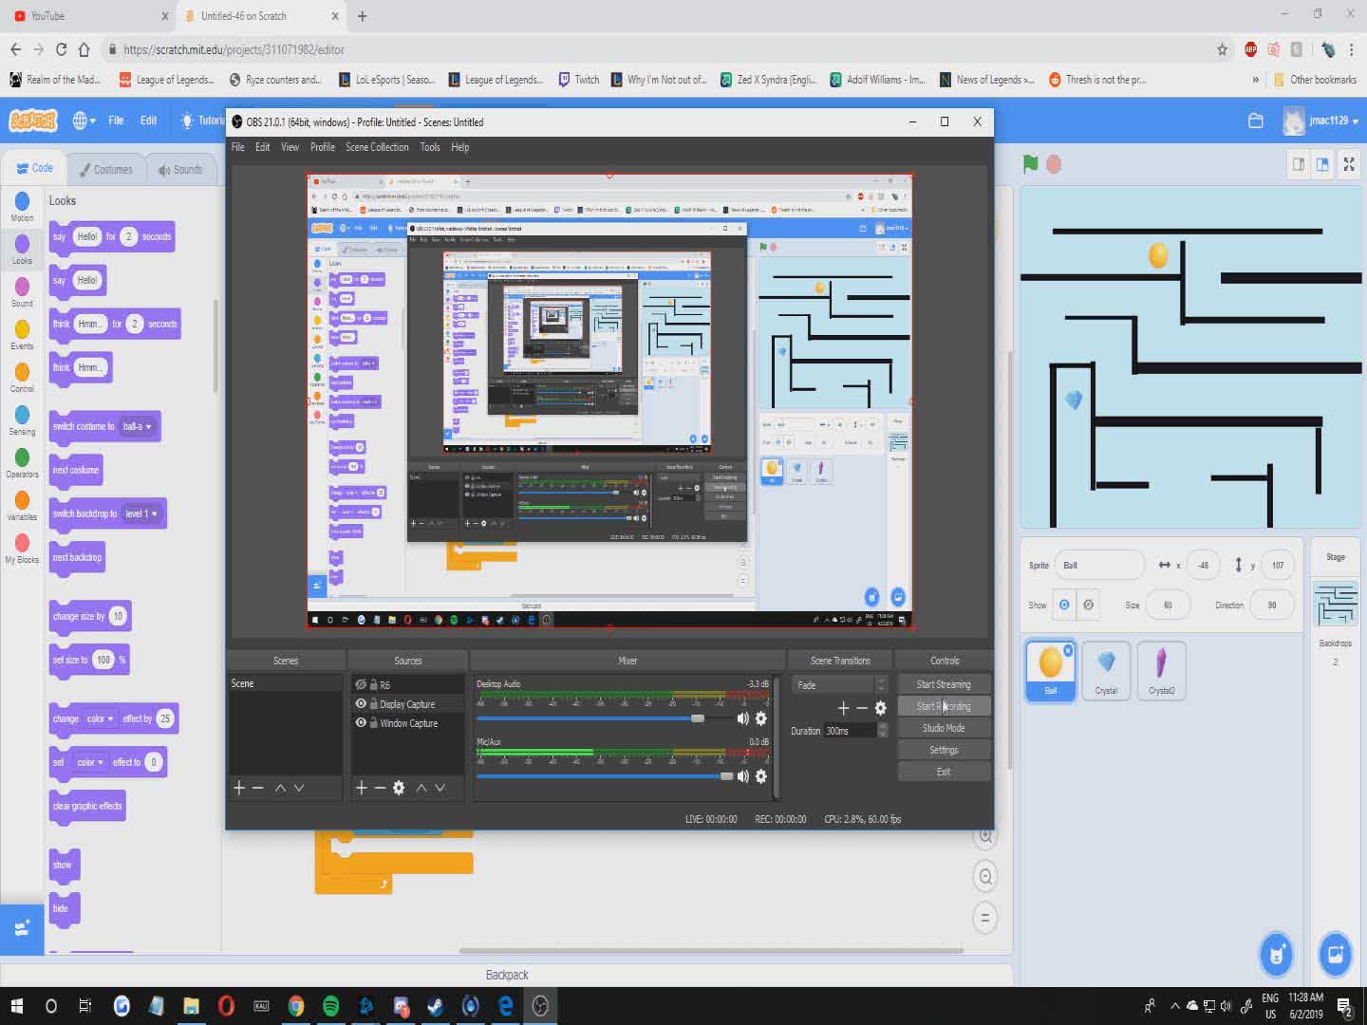Remove the selected source with the Sources minus icon
Viewport: 1367px width, 1025px height.
tap(380, 788)
